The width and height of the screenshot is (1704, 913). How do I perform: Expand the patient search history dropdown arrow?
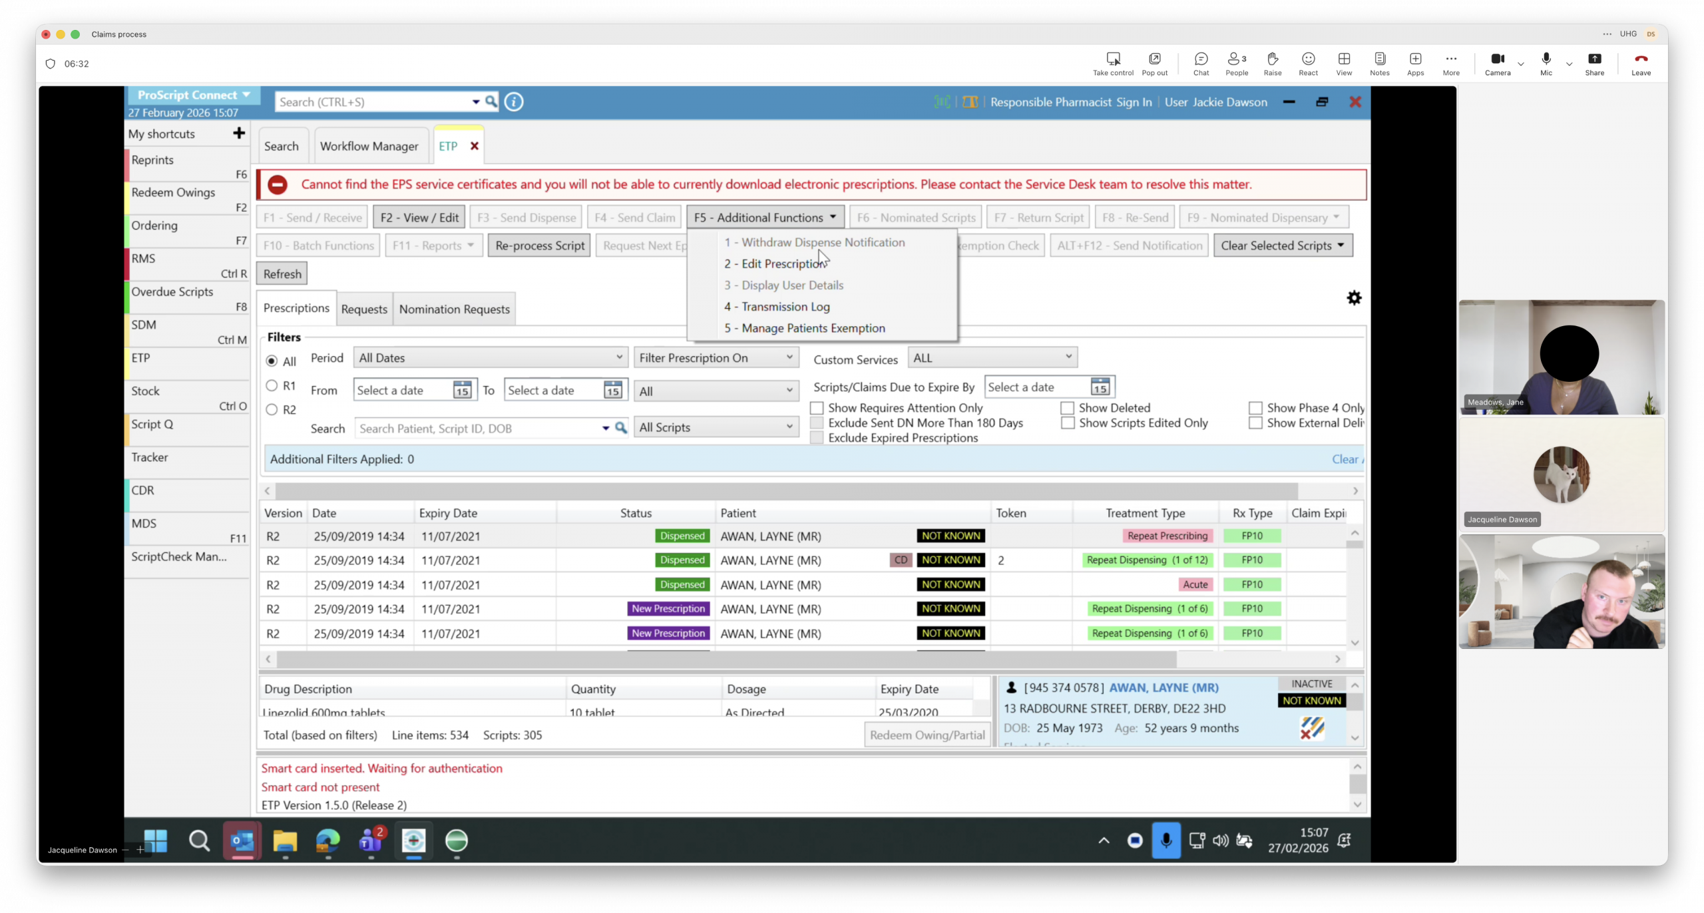(605, 429)
